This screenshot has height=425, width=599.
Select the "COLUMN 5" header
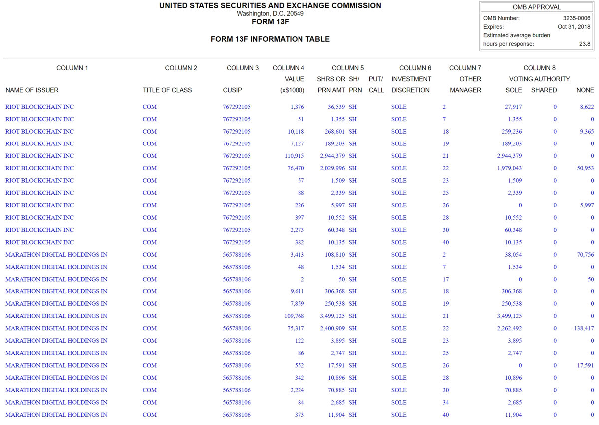pos(348,68)
